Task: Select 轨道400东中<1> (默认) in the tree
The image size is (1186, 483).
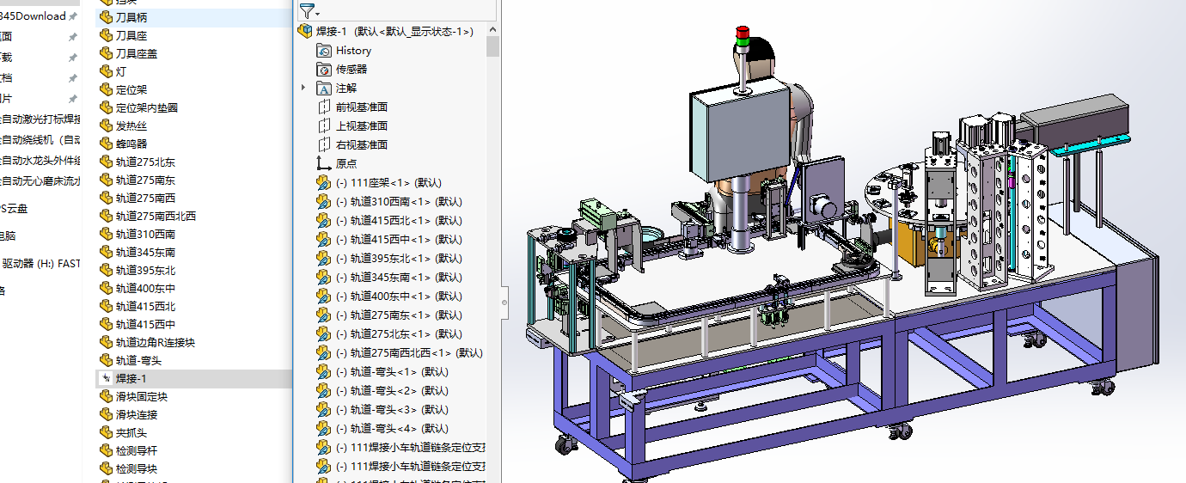Action: (399, 297)
